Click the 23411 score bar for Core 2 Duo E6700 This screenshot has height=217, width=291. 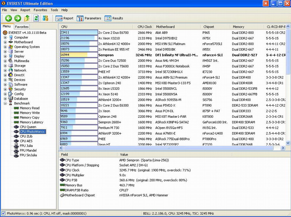coord(79,33)
